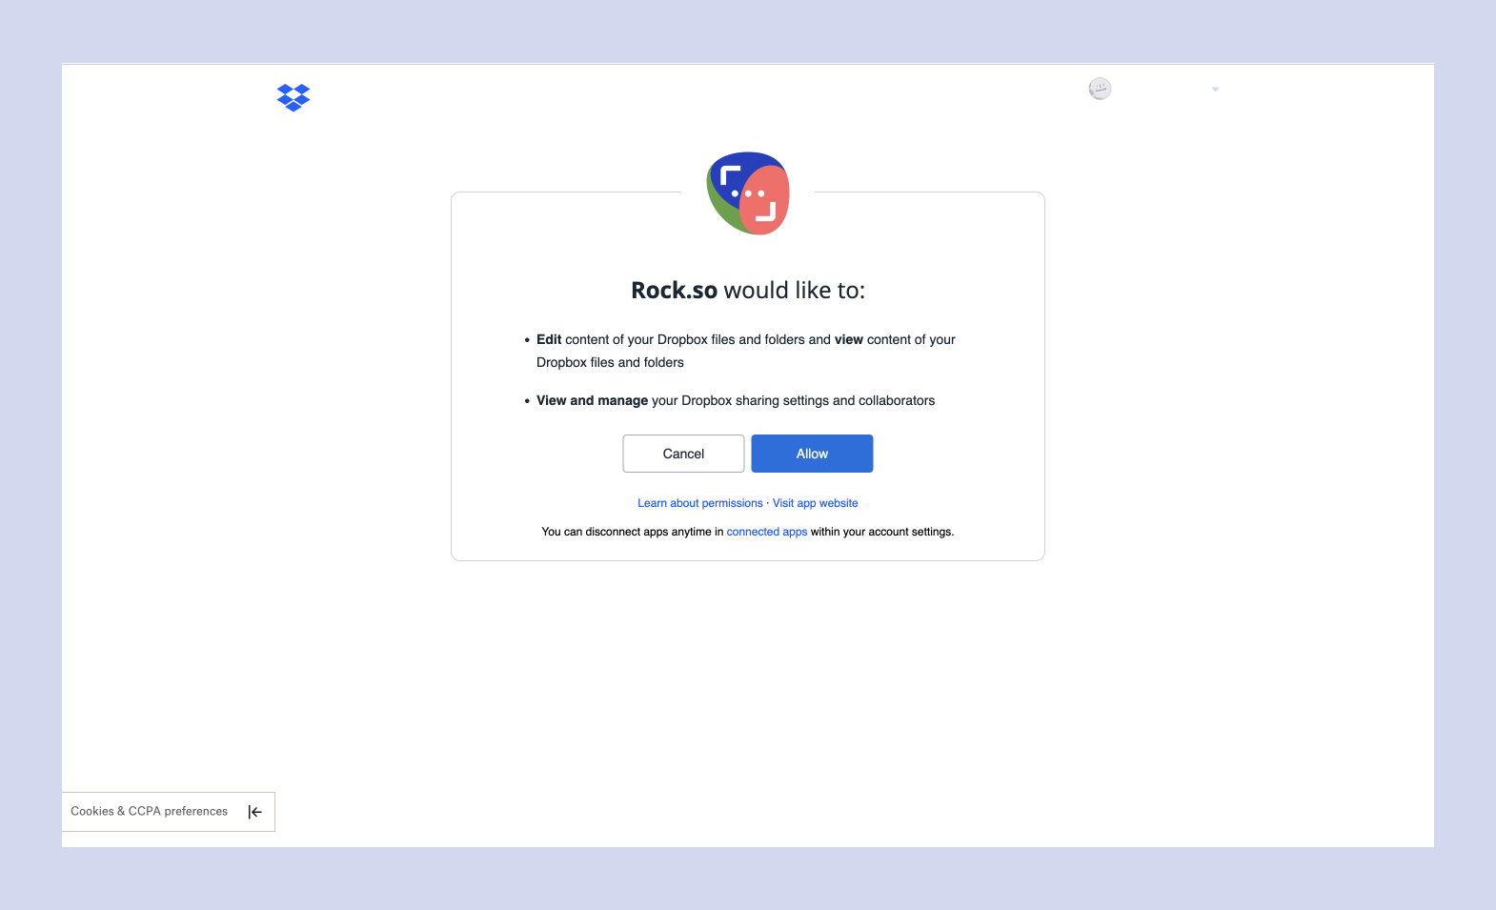Open the account dropdown arrow
This screenshot has height=910, width=1496.
[1215, 90]
